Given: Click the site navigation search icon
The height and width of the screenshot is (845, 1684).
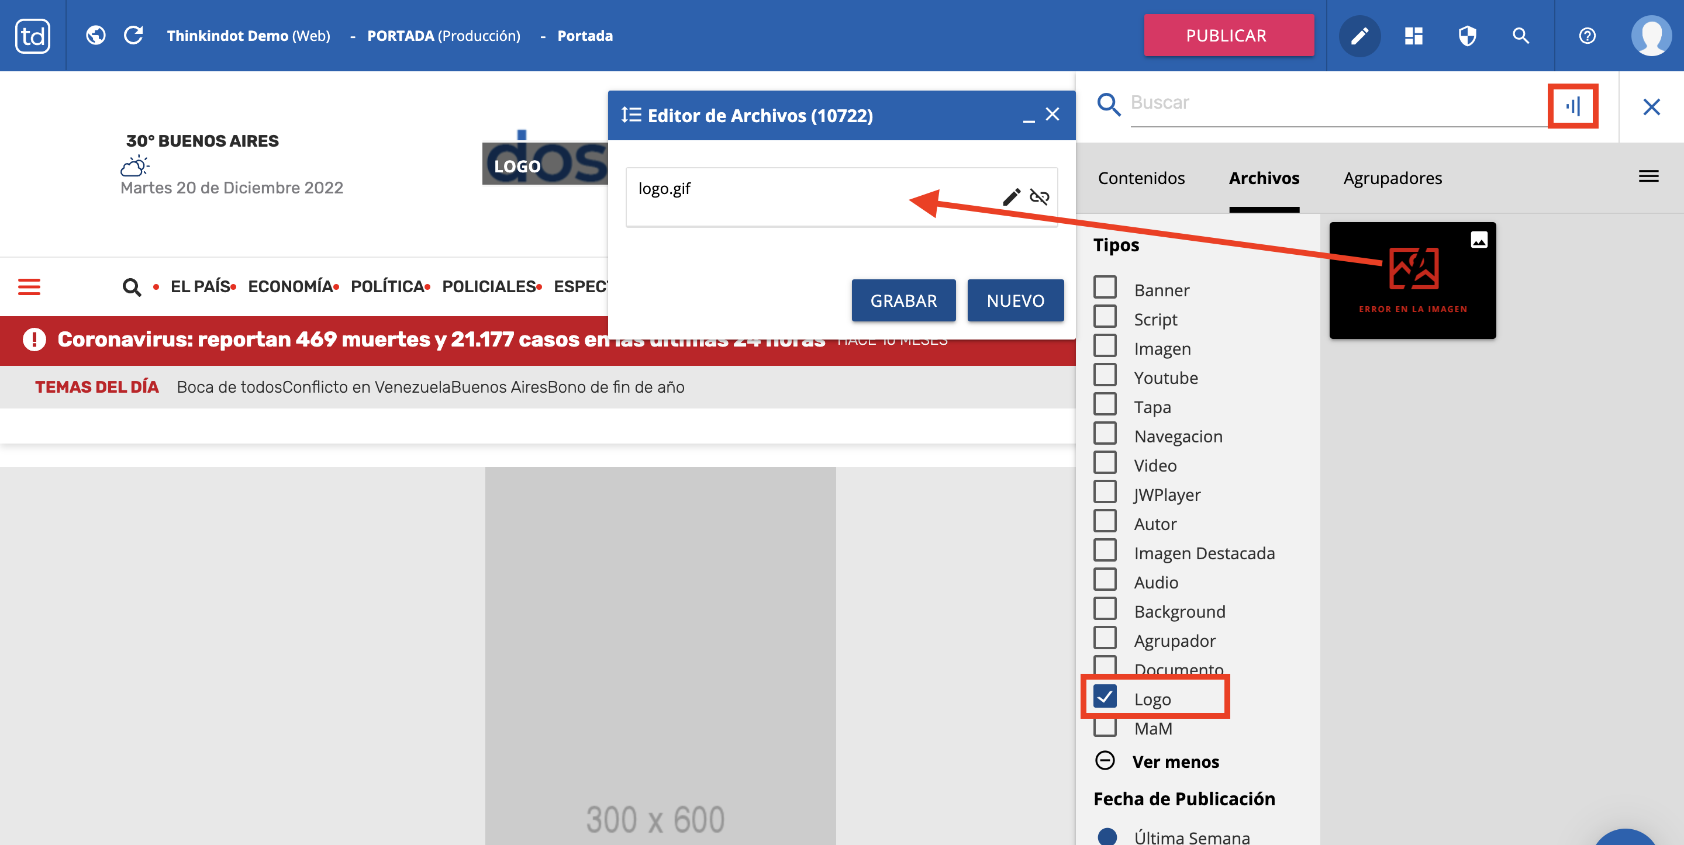Looking at the screenshot, I should 132,287.
